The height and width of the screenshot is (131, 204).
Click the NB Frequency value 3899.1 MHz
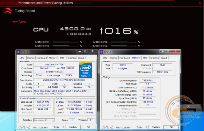[162, 72]
